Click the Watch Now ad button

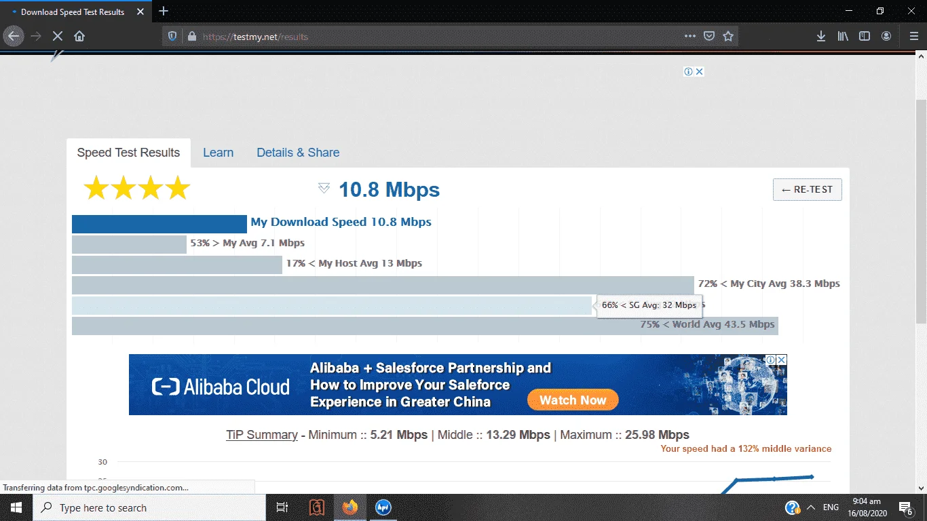(x=573, y=400)
